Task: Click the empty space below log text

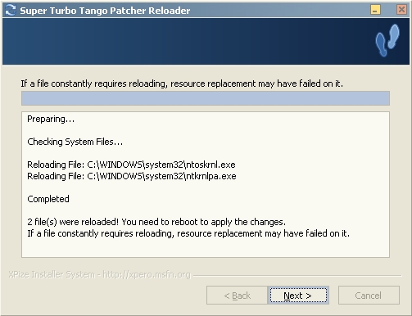Action: click(x=206, y=248)
